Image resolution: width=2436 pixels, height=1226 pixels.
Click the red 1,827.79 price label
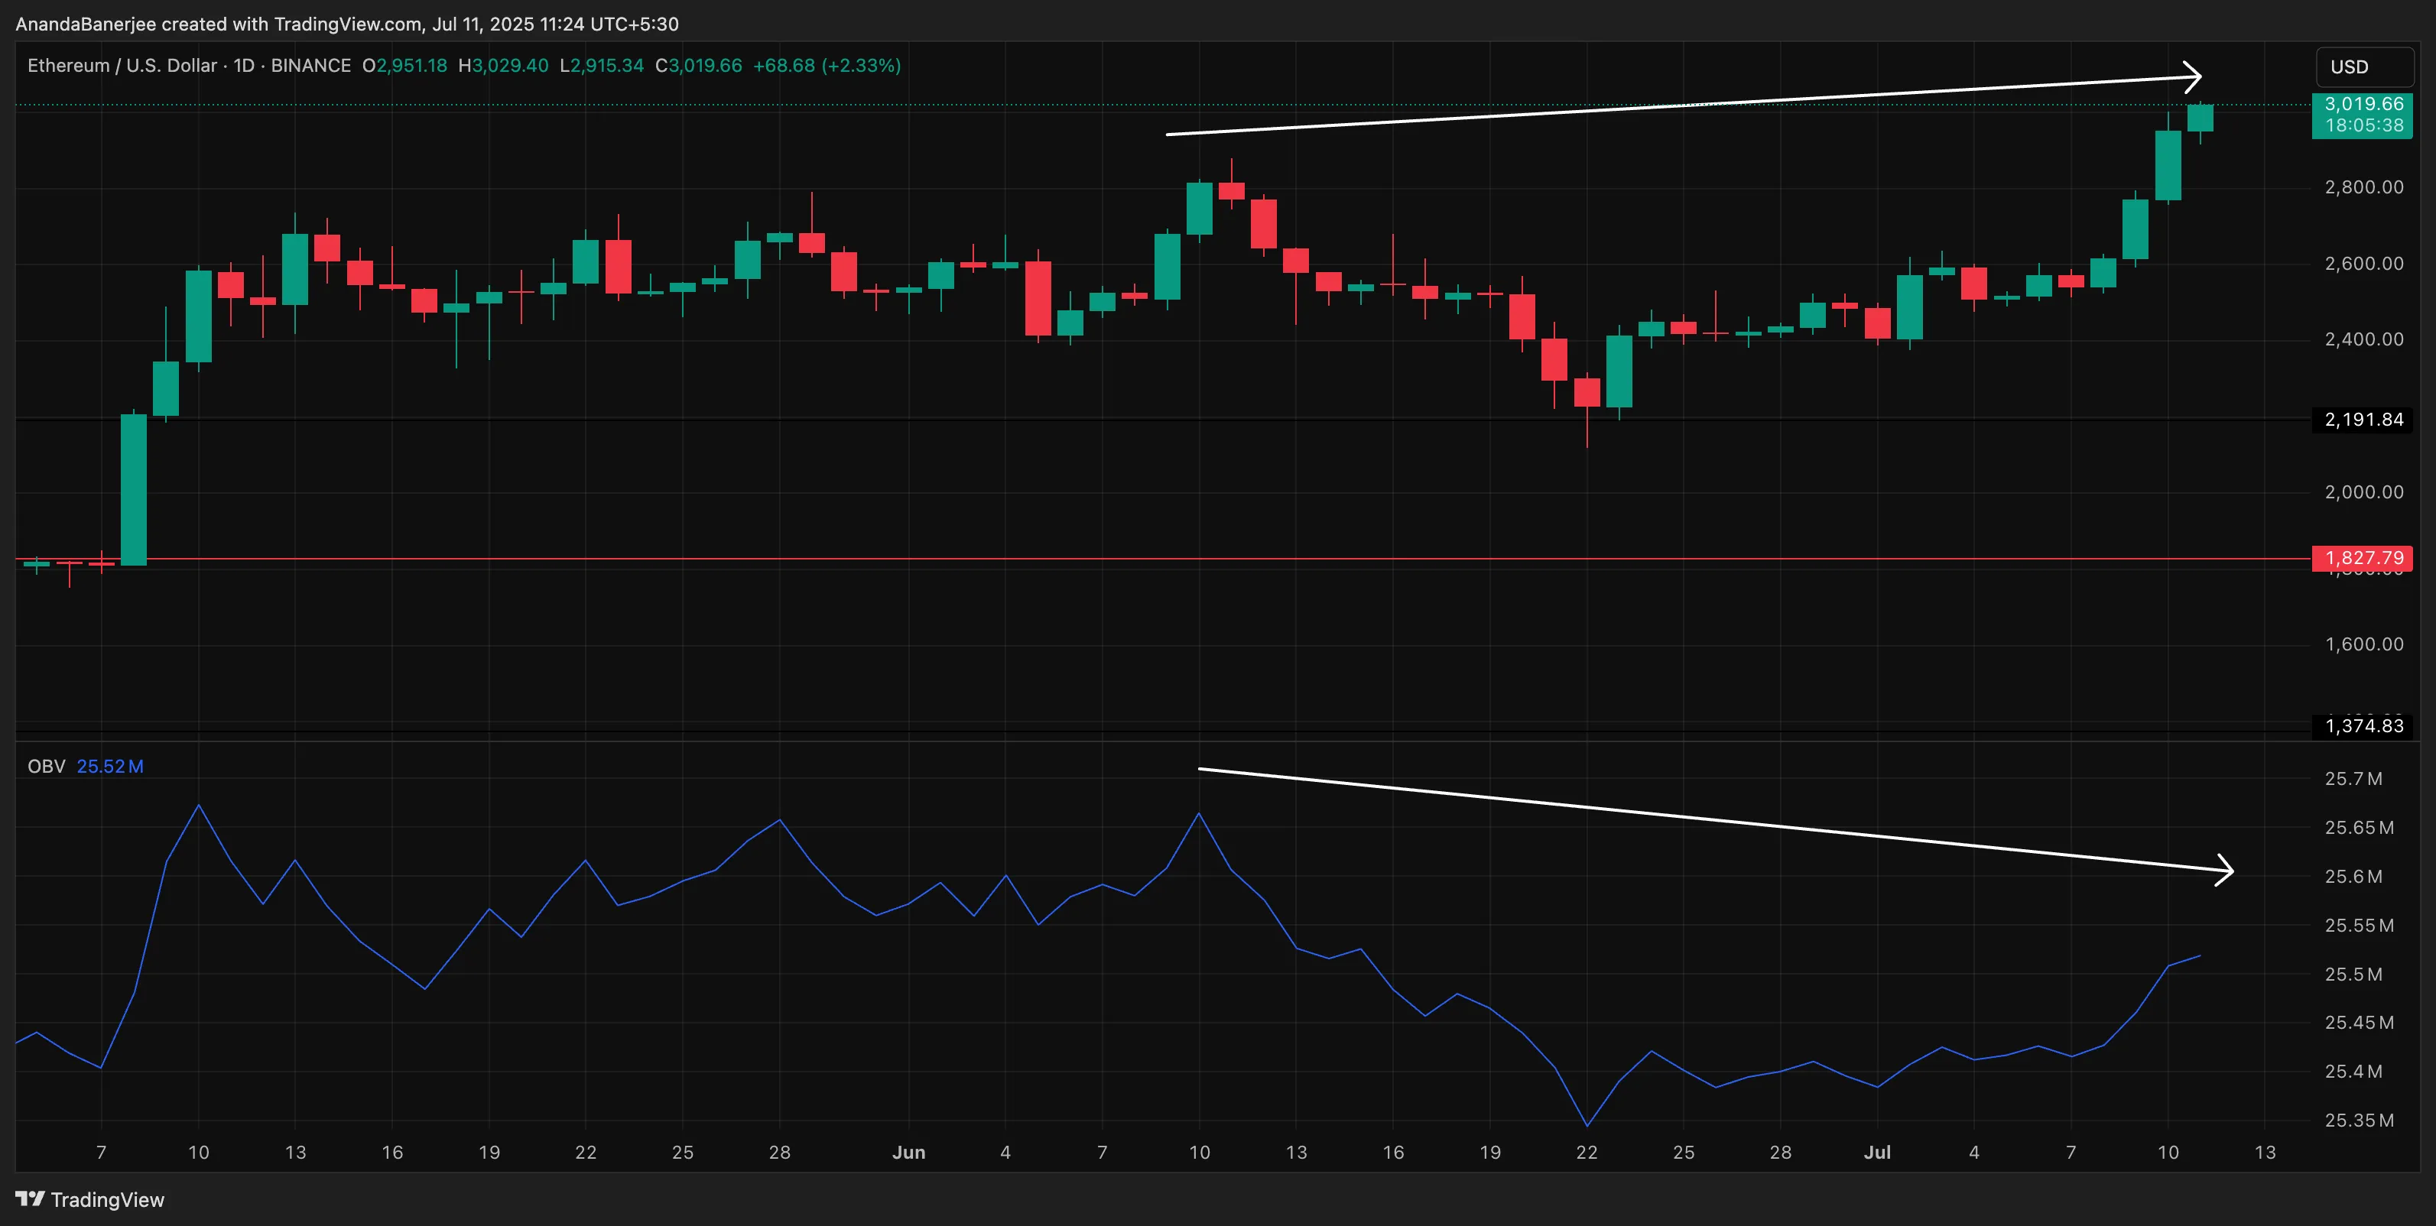click(x=2363, y=558)
